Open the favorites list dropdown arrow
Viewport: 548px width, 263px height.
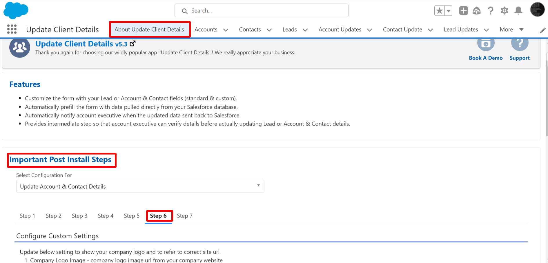(449, 11)
